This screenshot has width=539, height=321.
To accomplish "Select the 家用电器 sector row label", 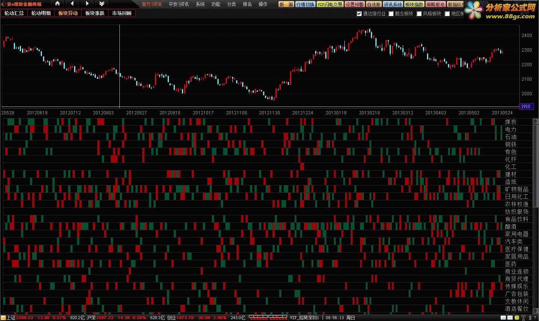I will coord(517,234).
